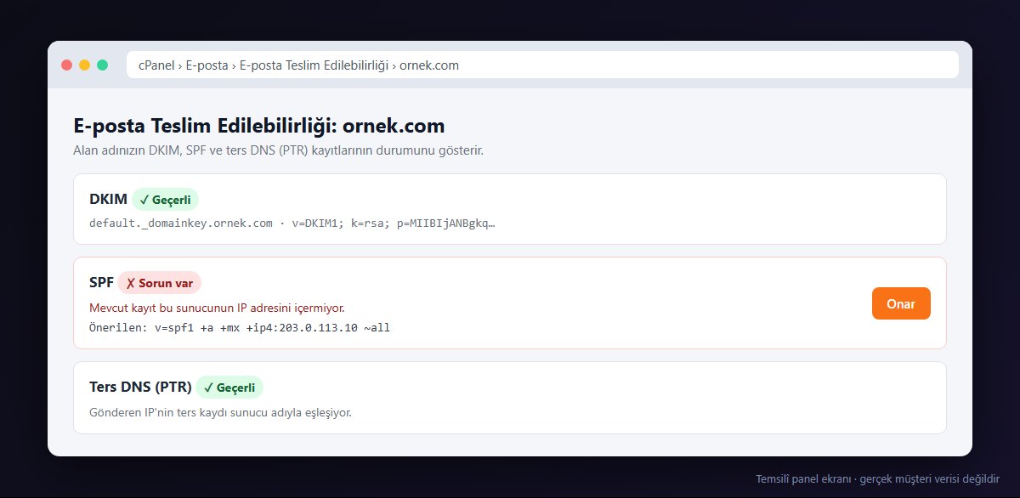Click the Ters DNS (PTR) Geçerli badge

pos(229,388)
